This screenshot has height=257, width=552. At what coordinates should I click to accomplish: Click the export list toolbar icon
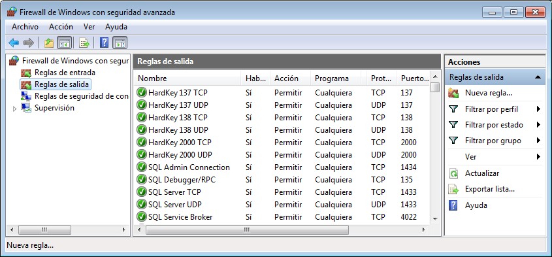(x=84, y=43)
